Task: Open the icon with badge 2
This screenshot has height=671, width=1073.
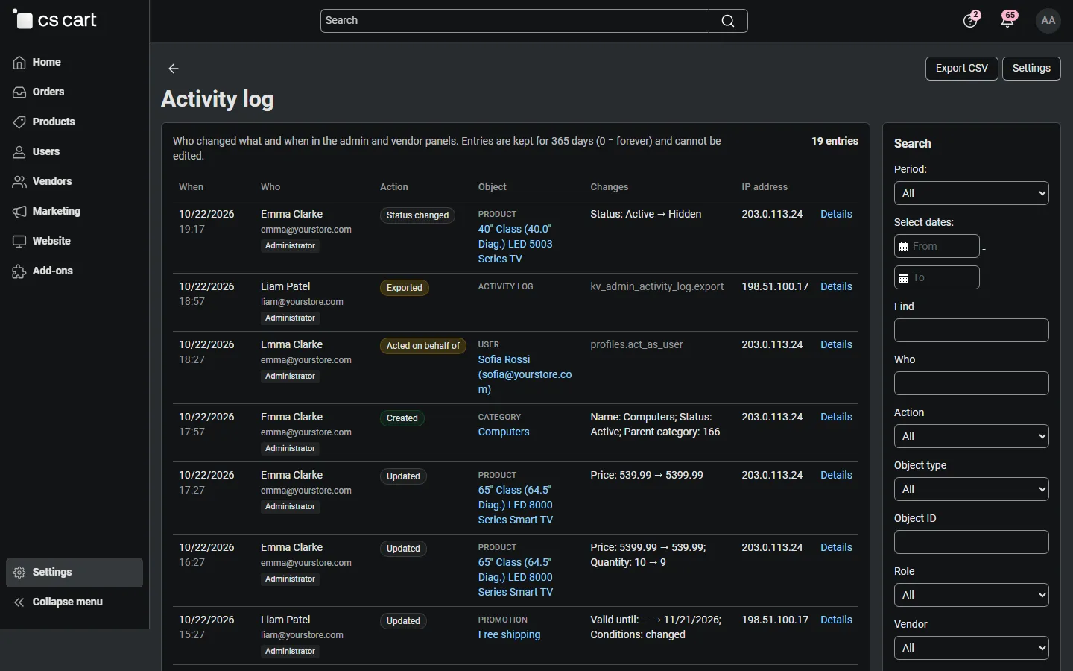Action: 970,20
